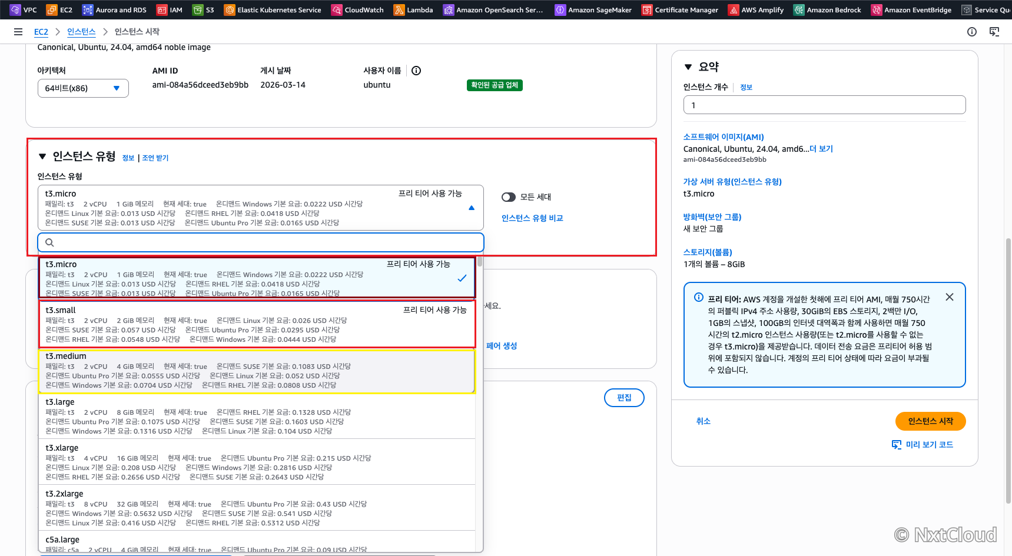Screen dimensions: 1012x556
Task: Open Amazon SageMaker shortcut icon
Action: pyautogui.click(x=560, y=10)
